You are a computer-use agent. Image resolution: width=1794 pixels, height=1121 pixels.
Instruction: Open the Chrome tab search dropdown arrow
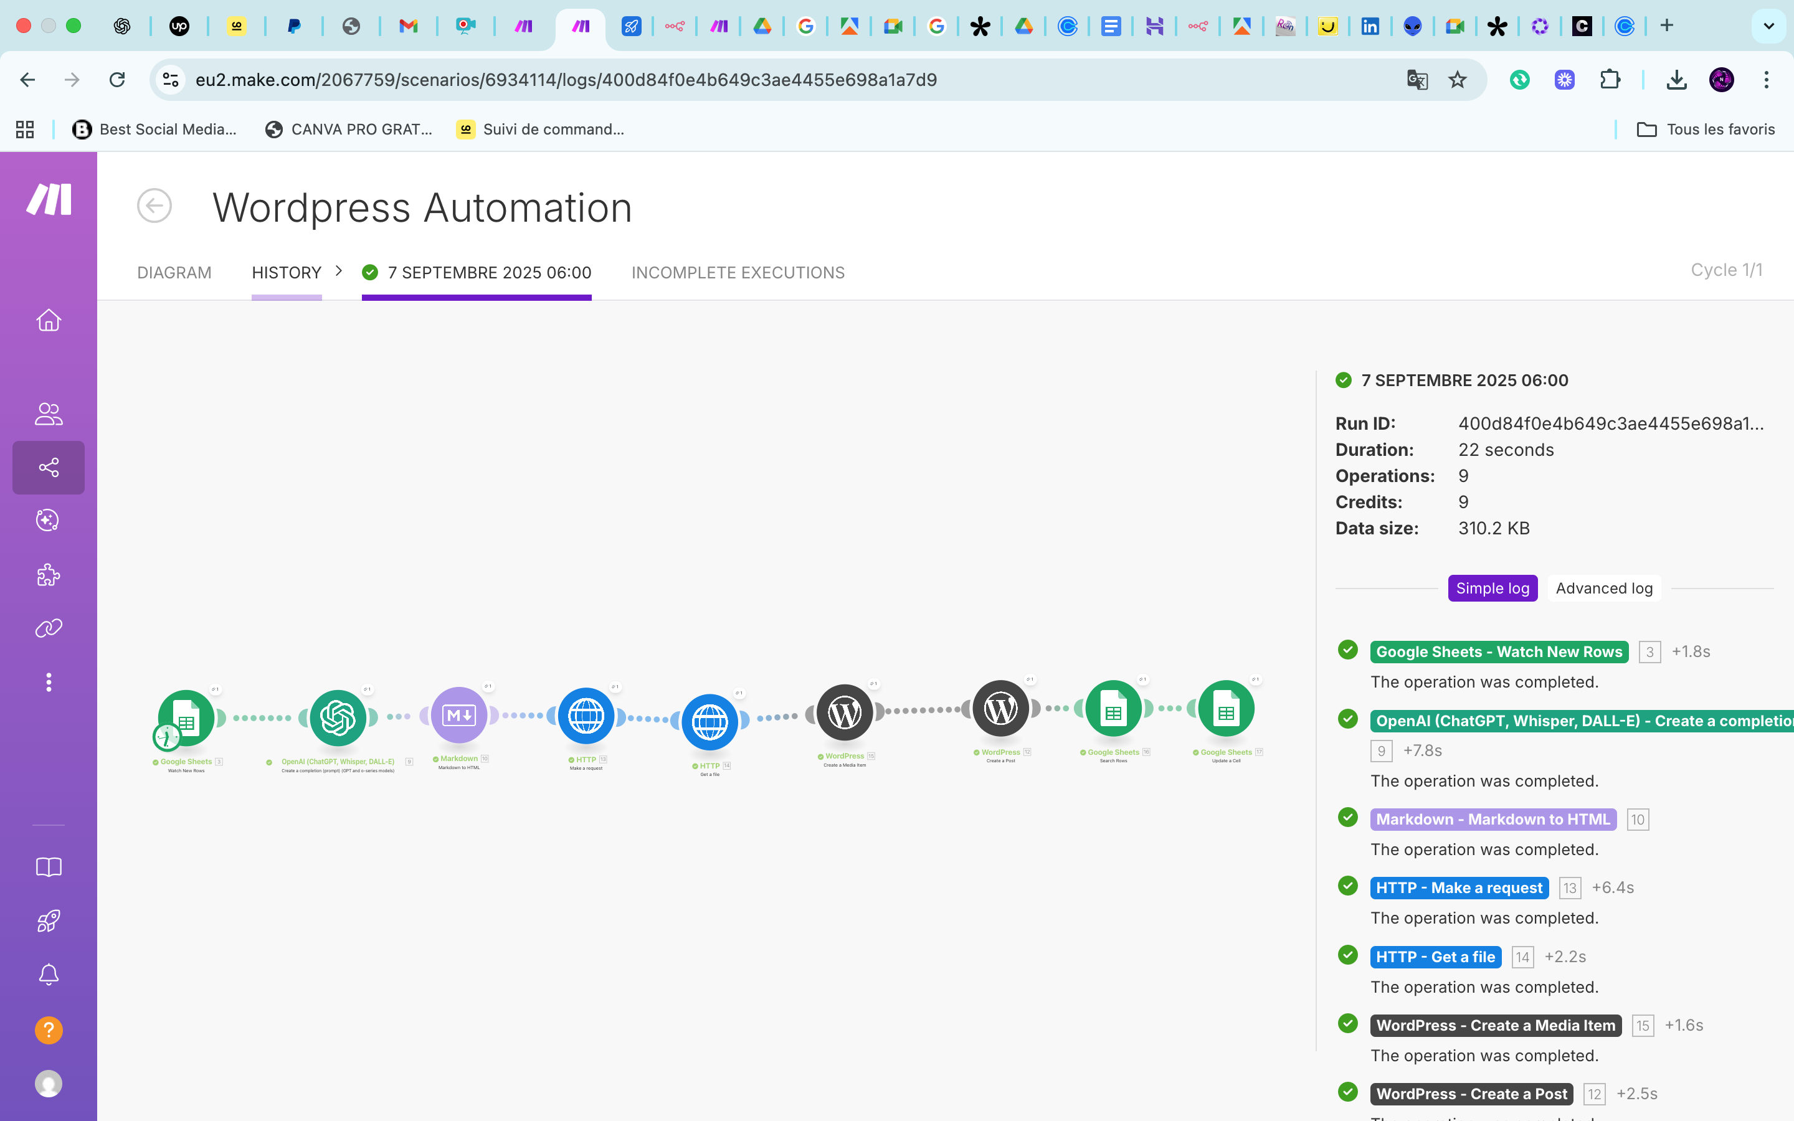pos(1768,26)
